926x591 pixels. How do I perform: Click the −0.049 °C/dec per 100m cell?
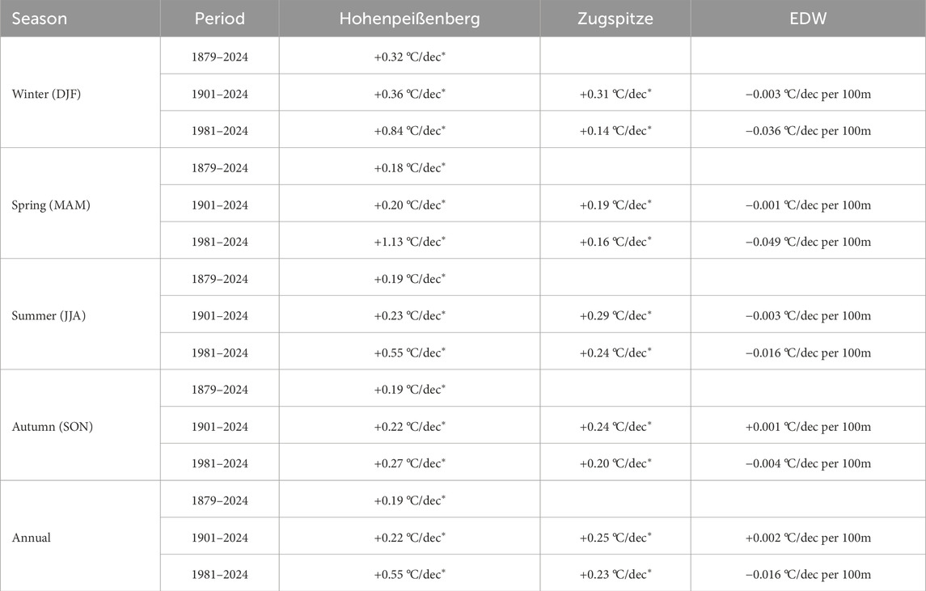807,242
